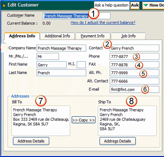This screenshot has width=164, height=157.
Task: Click inside the Bill To address box
Action: point(41,120)
